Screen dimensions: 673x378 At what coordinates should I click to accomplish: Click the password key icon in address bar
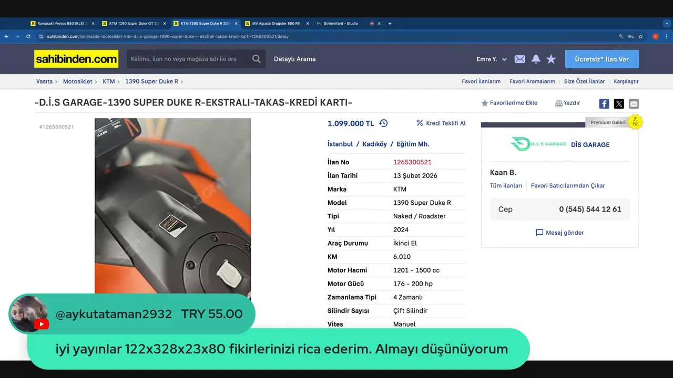click(x=631, y=36)
